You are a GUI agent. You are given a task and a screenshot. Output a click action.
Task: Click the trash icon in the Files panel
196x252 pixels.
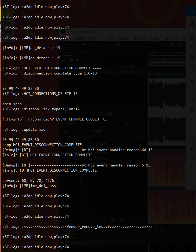tap(94, 60)
